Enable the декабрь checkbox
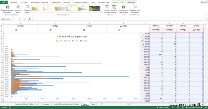Screen dimensions: 208x109 click(x=119, y=30)
